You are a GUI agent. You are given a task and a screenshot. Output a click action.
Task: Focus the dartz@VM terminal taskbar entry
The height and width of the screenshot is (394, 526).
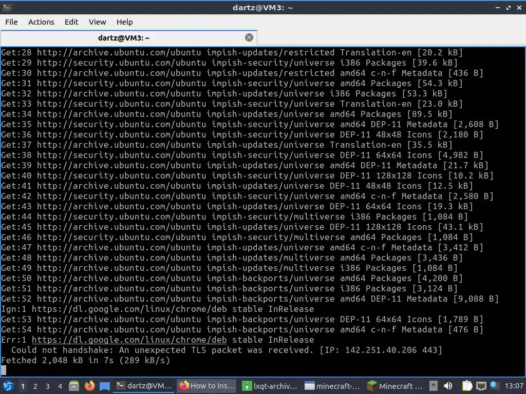point(144,386)
